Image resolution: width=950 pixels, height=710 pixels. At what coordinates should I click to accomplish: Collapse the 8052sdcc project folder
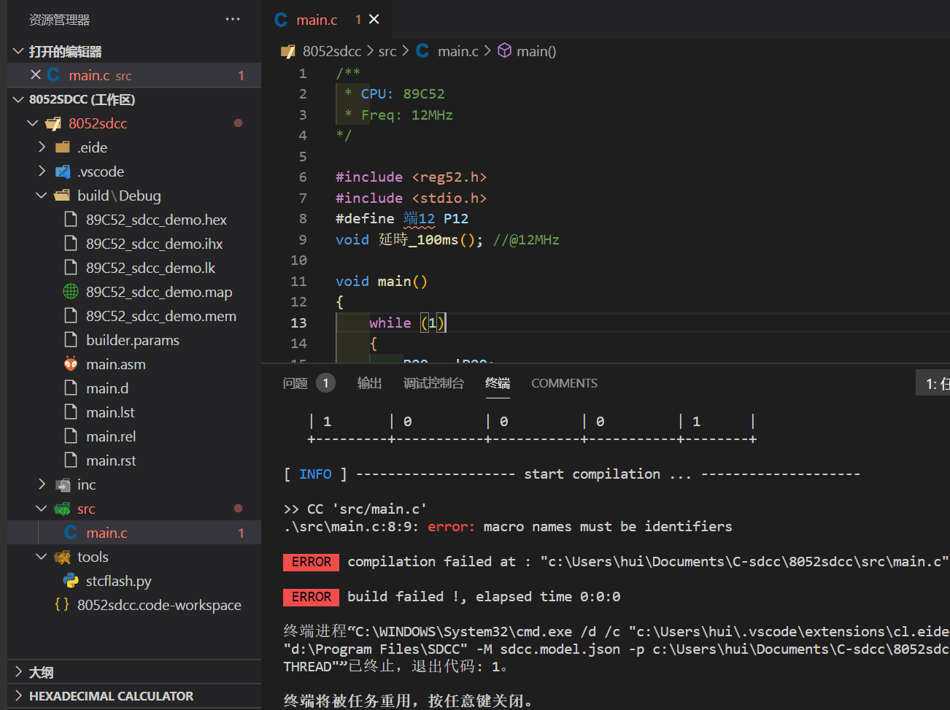click(32, 123)
